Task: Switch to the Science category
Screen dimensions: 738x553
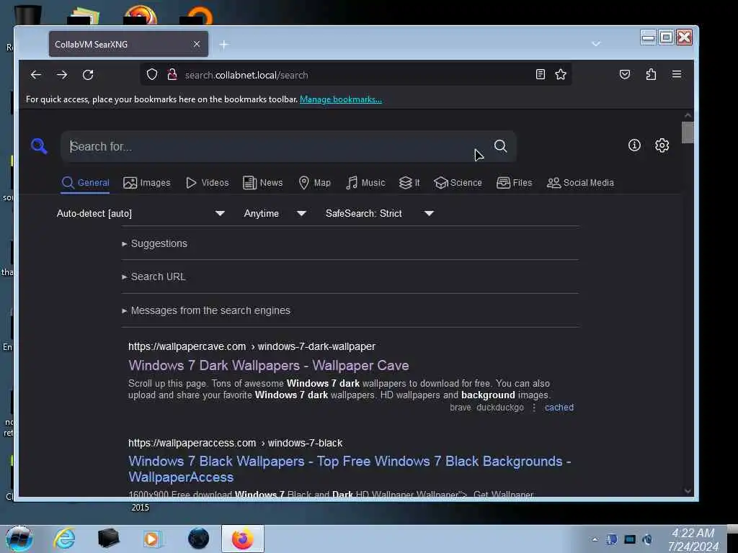Action: (x=458, y=183)
